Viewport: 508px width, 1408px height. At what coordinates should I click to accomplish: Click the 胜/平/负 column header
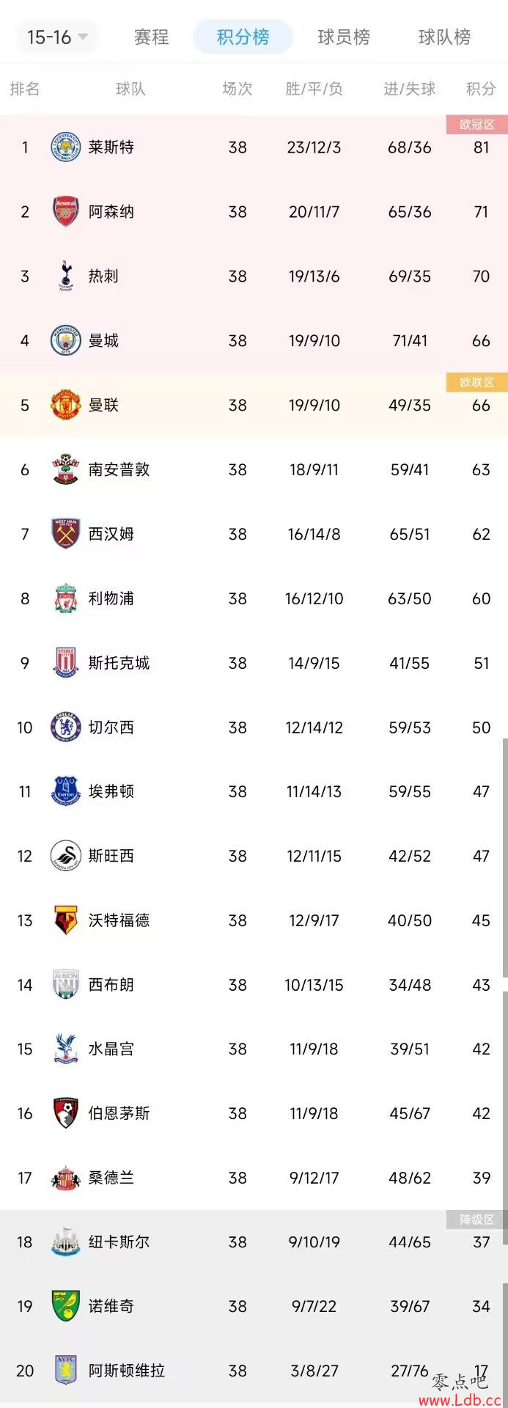tap(314, 89)
